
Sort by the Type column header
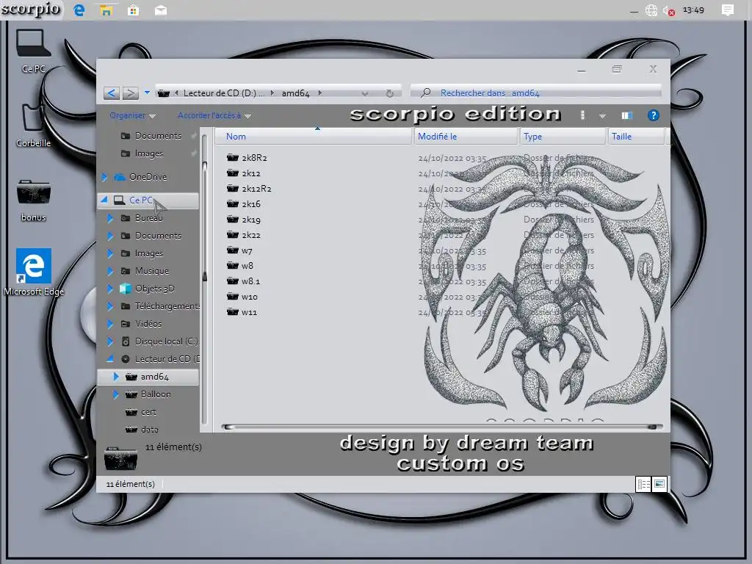[x=563, y=137]
